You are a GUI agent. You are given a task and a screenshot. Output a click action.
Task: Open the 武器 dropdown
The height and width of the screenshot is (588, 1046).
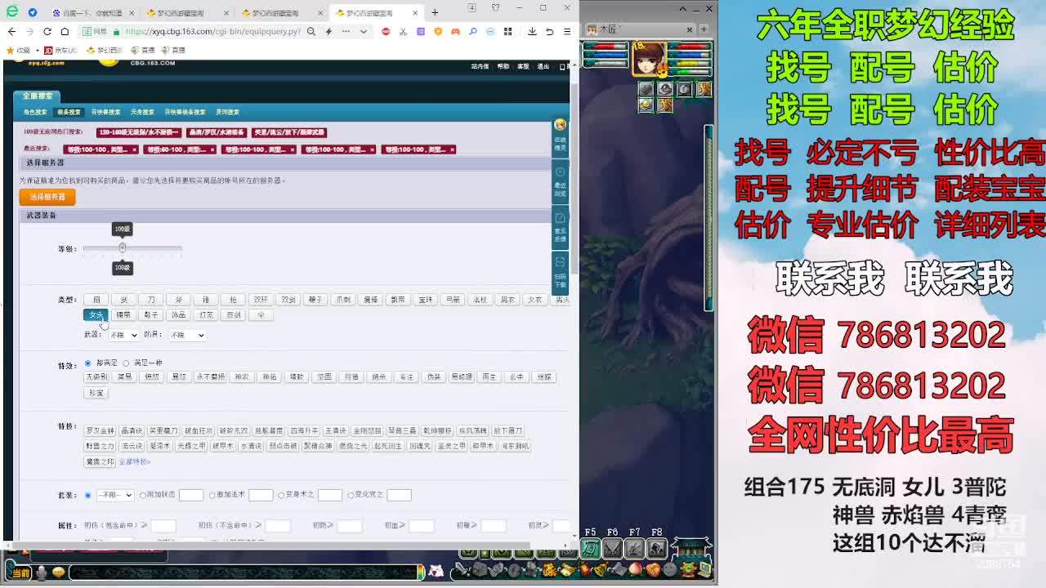coord(123,335)
